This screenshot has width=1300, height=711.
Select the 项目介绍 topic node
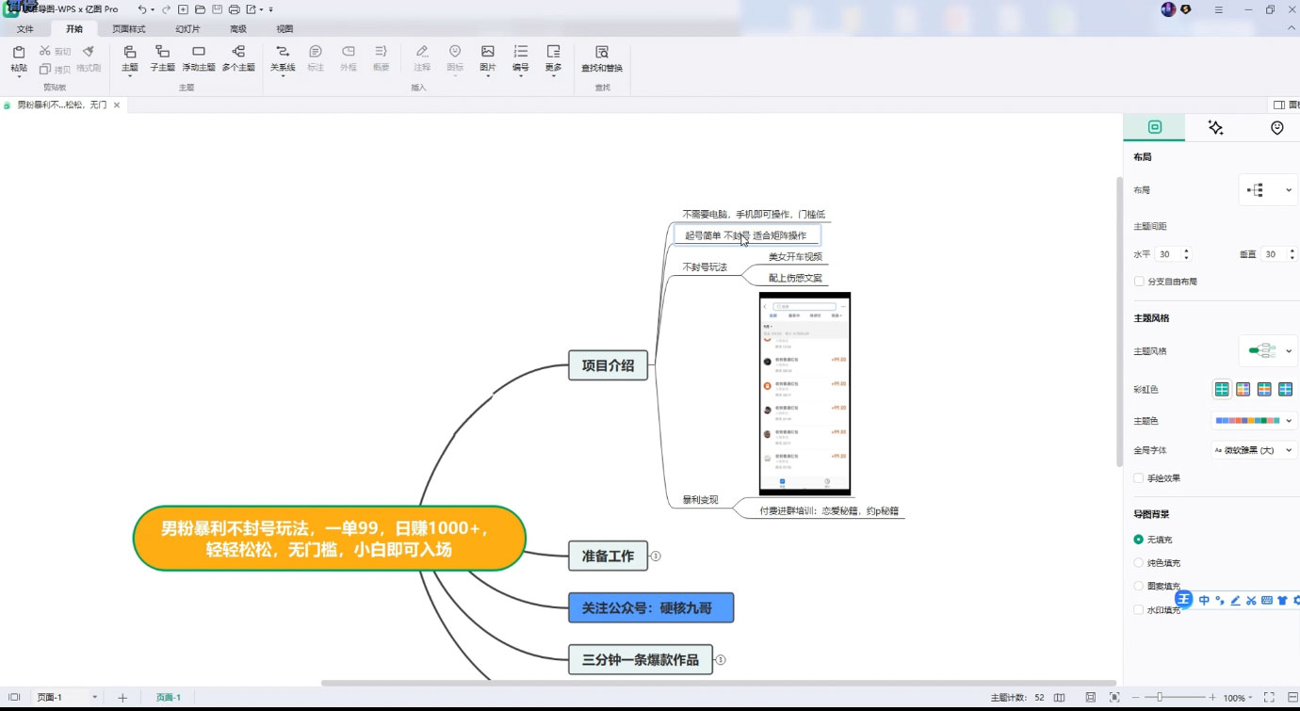point(608,365)
